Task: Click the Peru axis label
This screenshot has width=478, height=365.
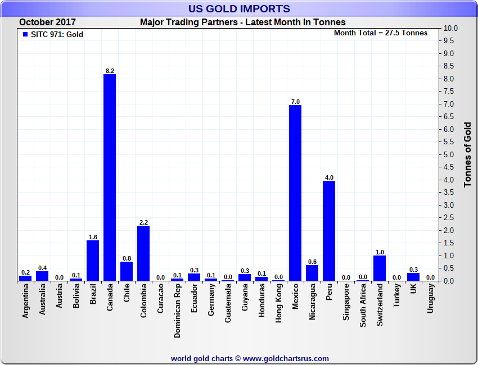Action: pos(329,292)
